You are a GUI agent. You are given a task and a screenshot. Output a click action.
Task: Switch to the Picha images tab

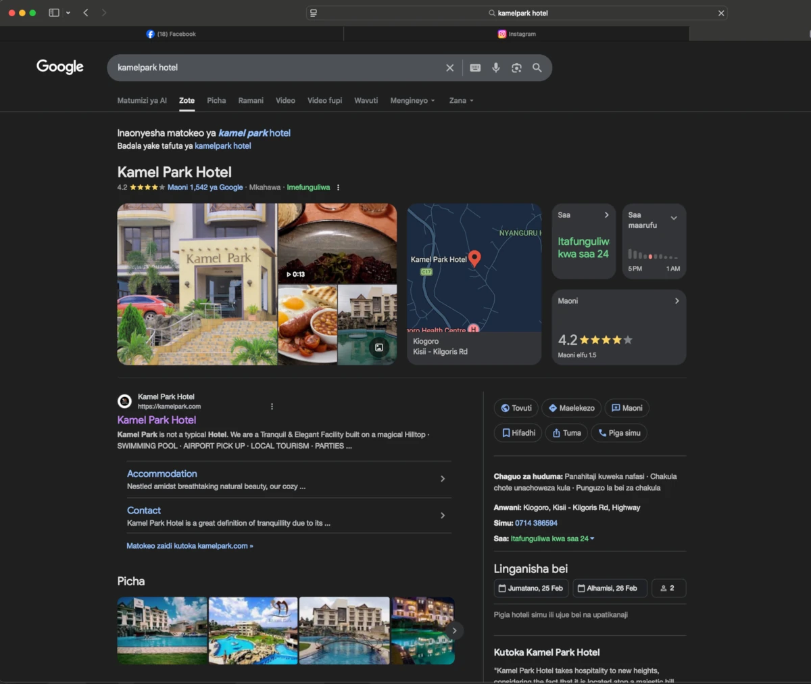coord(216,101)
